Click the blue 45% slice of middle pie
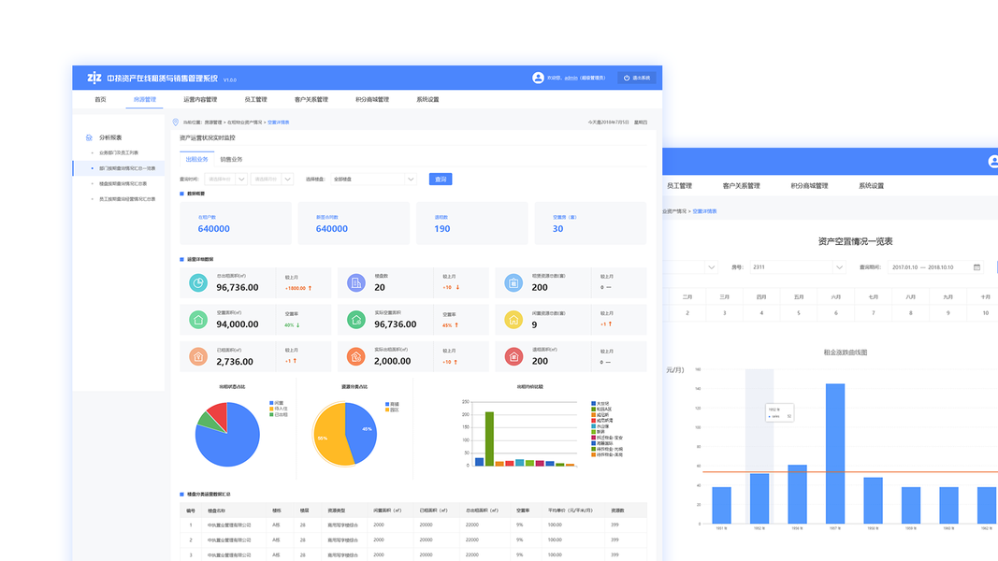998x561 pixels. point(363,431)
